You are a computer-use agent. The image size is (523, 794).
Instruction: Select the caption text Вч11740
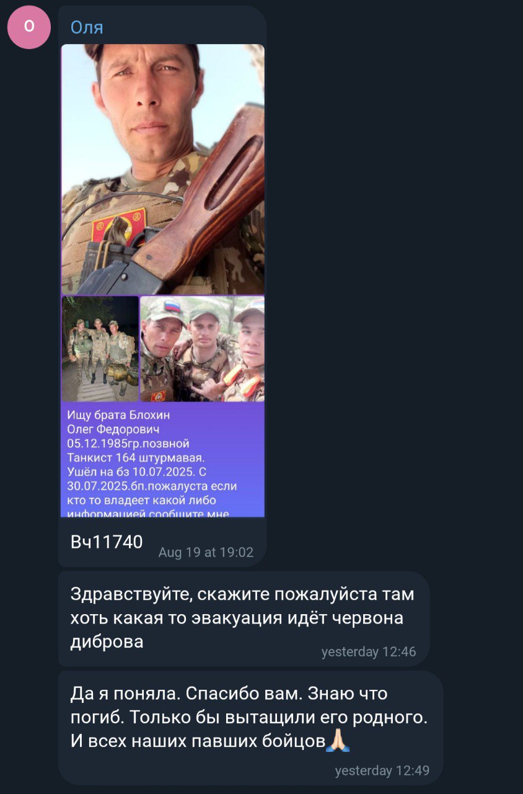pyautogui.click(x=107, y=542)
